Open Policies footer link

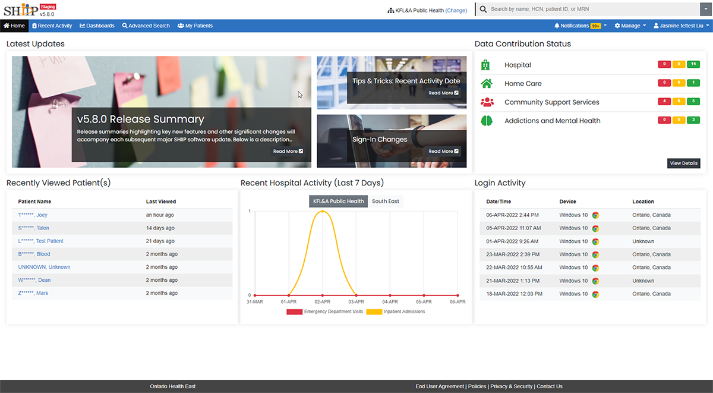pyautogui.click(x=477, y=386)
